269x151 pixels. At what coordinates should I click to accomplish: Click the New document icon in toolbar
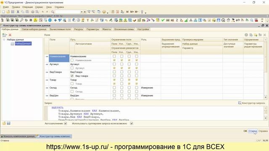pyautogui.click(x=3, y=12)
